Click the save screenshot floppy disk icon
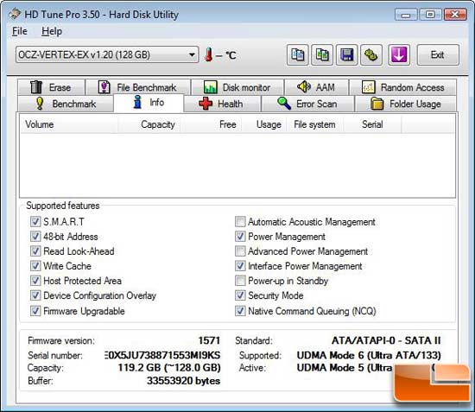Image resolution: width=475 pixels, height=412 pixels. 347,55
